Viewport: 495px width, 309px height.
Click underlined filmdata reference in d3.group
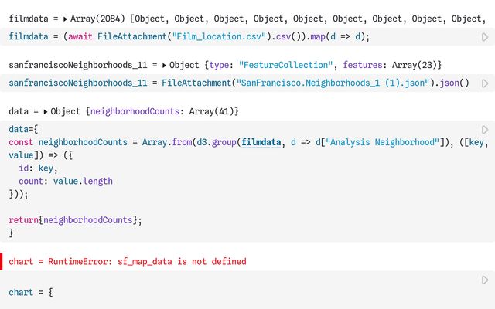(261, 142)
